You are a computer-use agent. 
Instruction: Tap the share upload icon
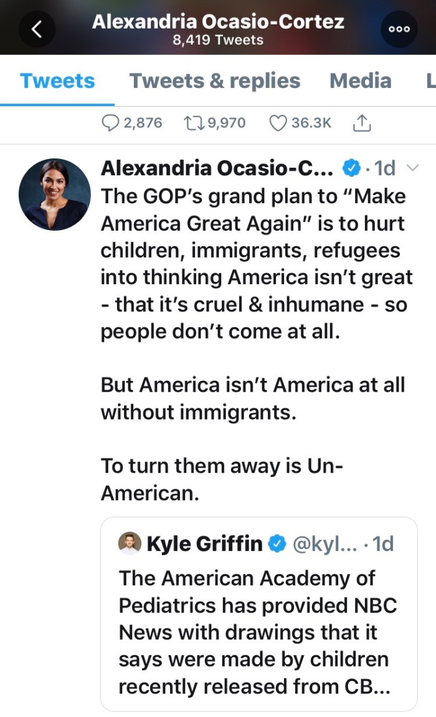point(362,123)
